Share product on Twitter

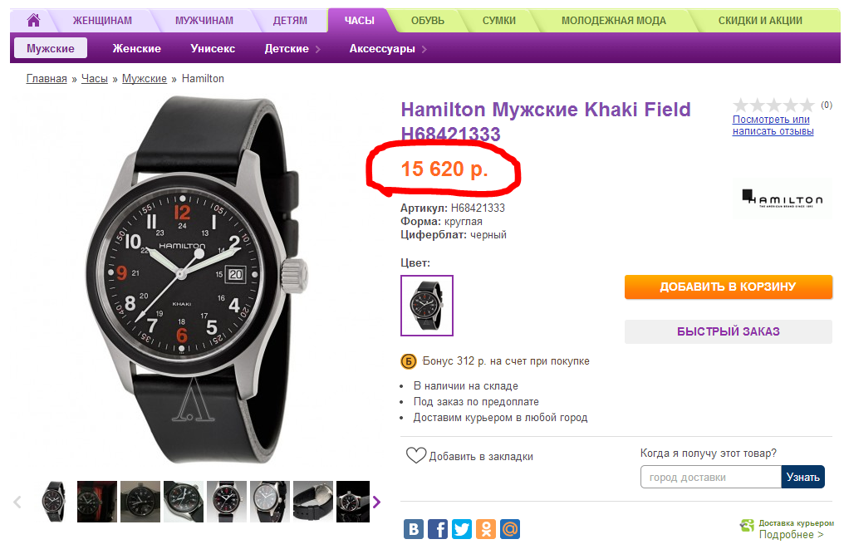462,528
